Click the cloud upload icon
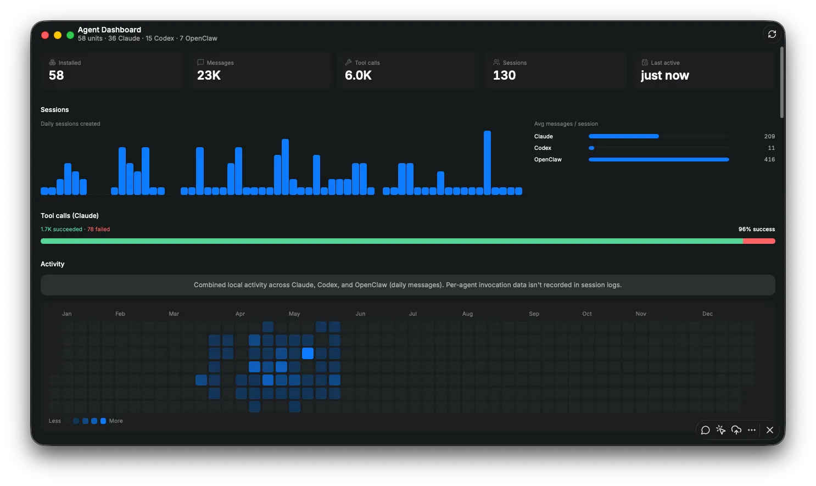The image size is (816, 486). click(736, 430)
